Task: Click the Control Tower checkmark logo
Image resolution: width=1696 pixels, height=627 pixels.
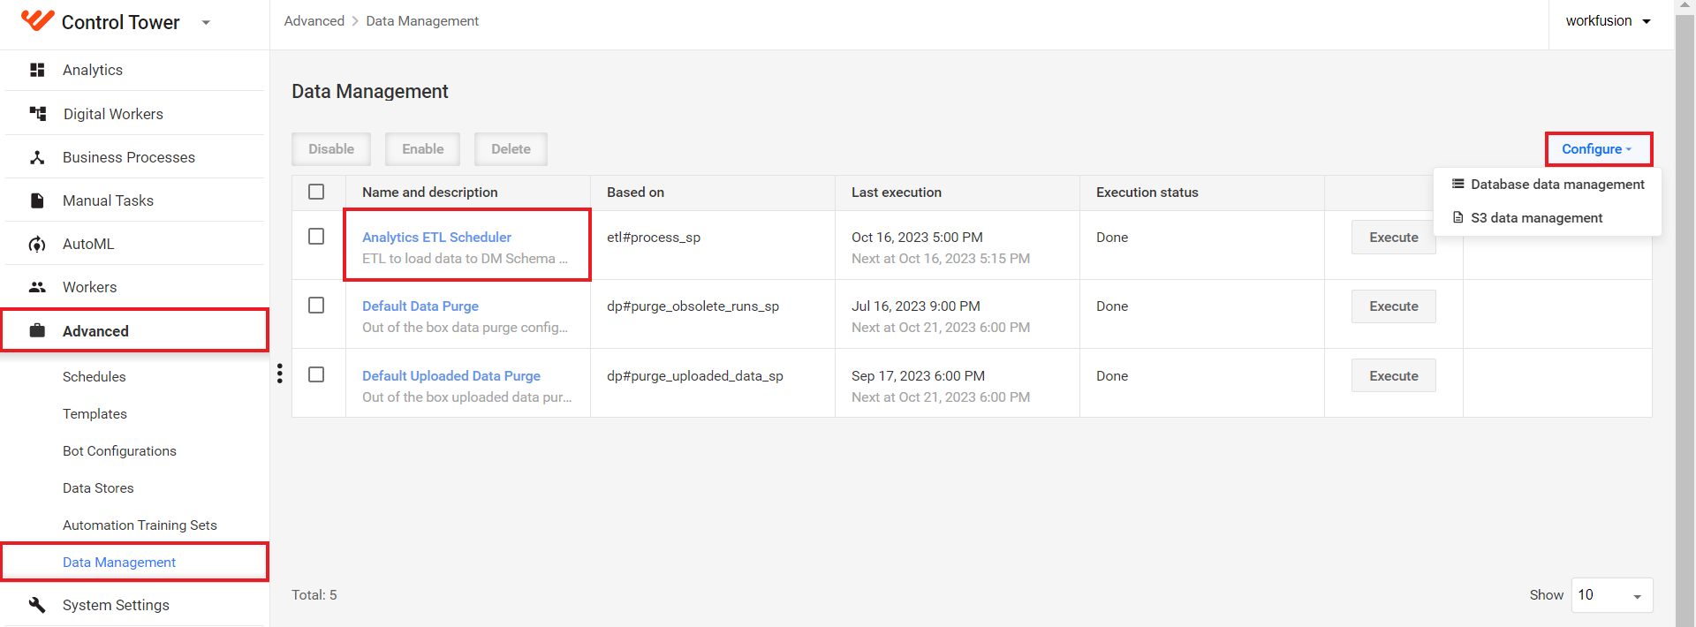Action: tap(37, 20)
